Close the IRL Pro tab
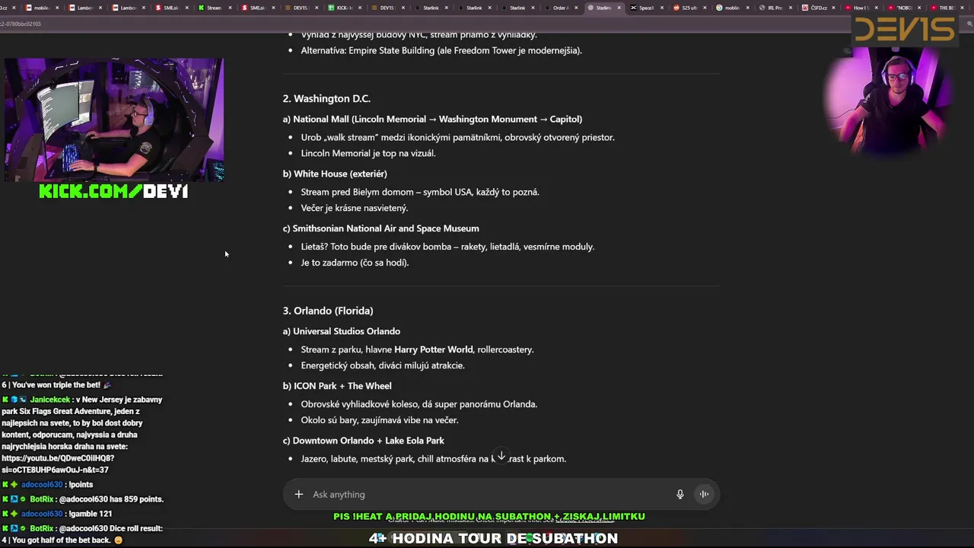 click(791, 8)
